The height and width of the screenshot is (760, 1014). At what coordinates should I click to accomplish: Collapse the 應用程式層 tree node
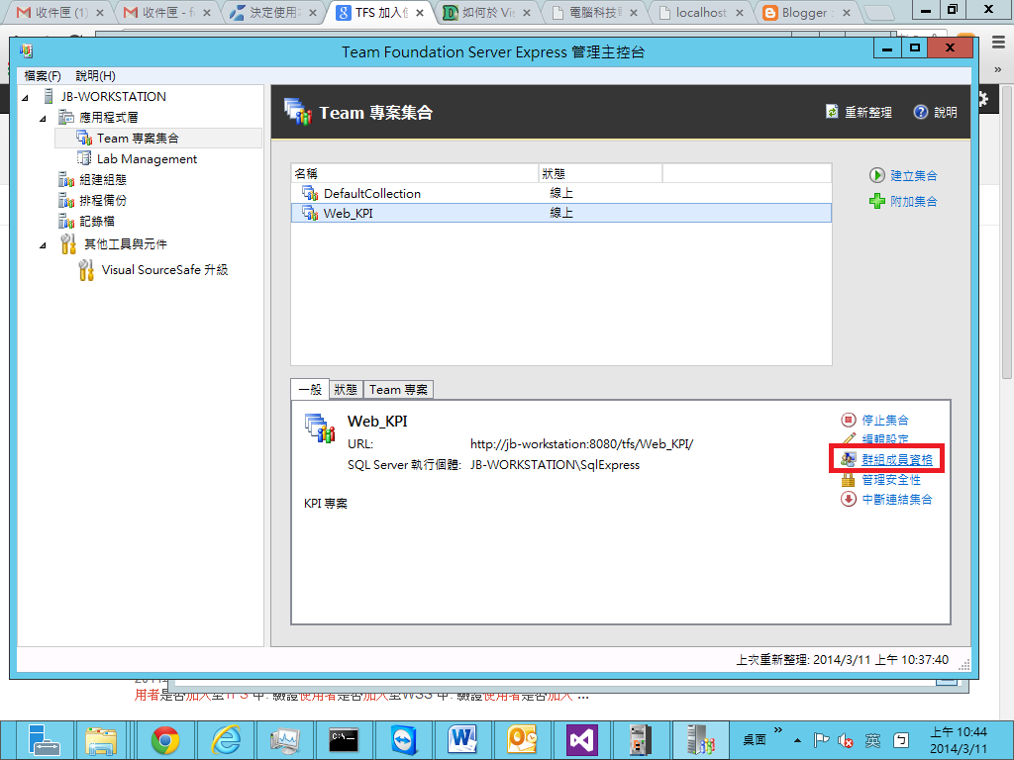[x=43, y=119]
